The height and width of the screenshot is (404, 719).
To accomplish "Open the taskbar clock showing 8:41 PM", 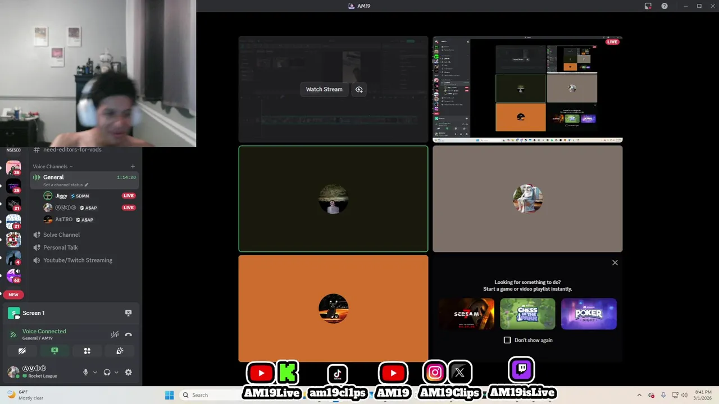I will [x=703, y=395].
